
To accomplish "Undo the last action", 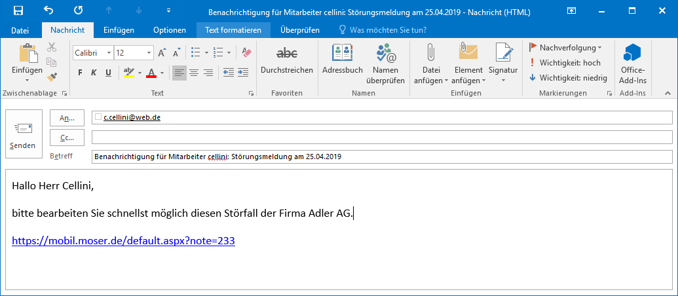I will point(49,10).
